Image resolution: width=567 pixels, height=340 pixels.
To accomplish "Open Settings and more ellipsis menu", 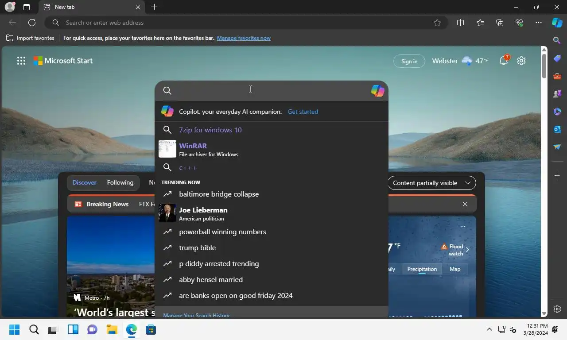I will [539, 23].
